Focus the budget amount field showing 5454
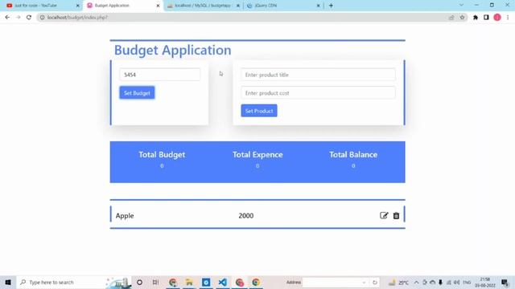Viewport: 515px width, 289px height. [x=159, y=75]
